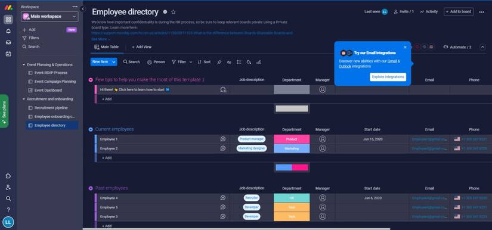Screen dimensions: 492x230
Task: Open Employee onboarding board in sidebar
Action: click(x=55, y=117)
